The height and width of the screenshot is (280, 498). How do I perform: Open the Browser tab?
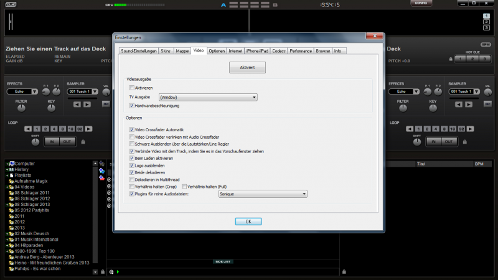tap(322, 51)
